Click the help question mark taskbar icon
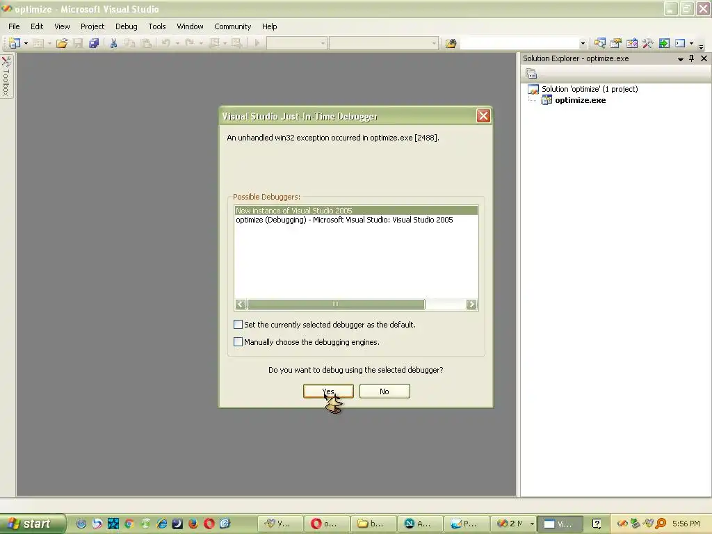The width and height of the screenshot is (712, 534). [597, 524]
